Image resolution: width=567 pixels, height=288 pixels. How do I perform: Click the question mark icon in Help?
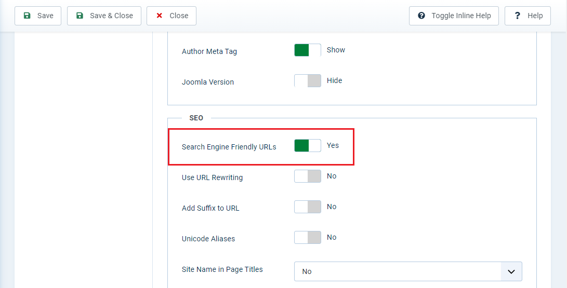pyautogui.click(x=518, y=16)
